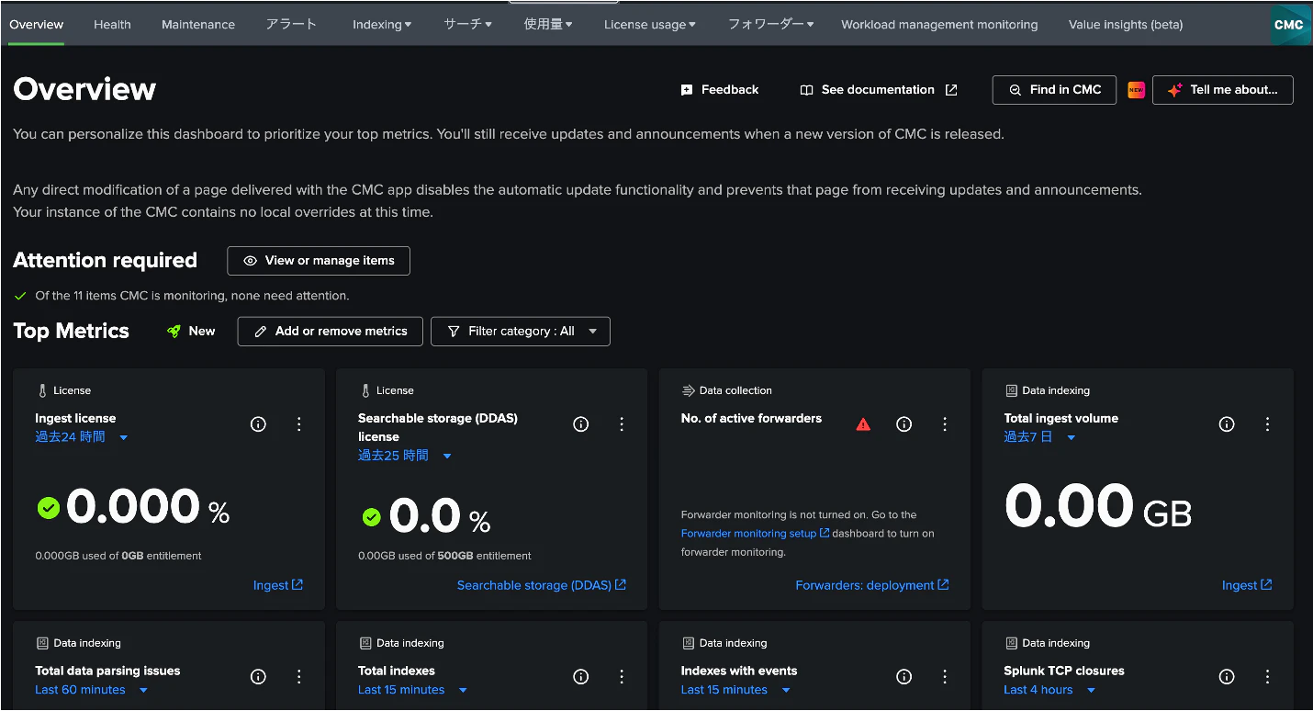The image size is (1313, 711).
Task: Expand Last 15 minutes dropdown on Indexes with events
Action: [735, 690]
